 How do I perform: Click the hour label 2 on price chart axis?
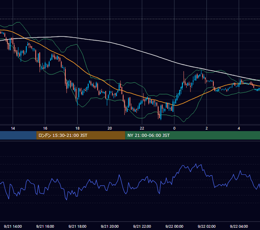pos(206,128)
